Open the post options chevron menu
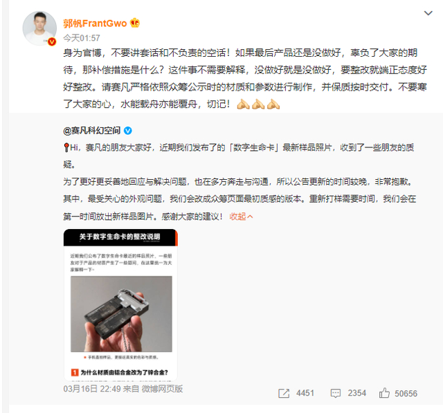 (x=428, y=13)
